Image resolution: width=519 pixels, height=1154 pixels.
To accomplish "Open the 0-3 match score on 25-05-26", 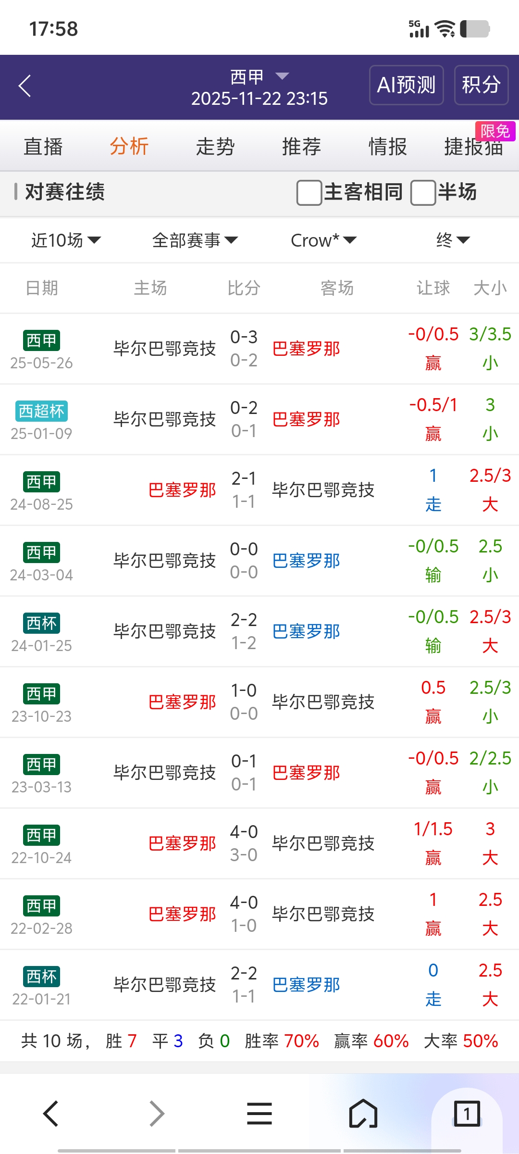I will point(244,337).
